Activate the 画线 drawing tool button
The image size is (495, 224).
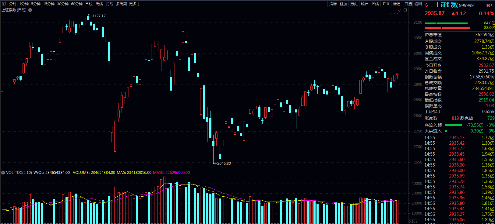pos(375,4)
